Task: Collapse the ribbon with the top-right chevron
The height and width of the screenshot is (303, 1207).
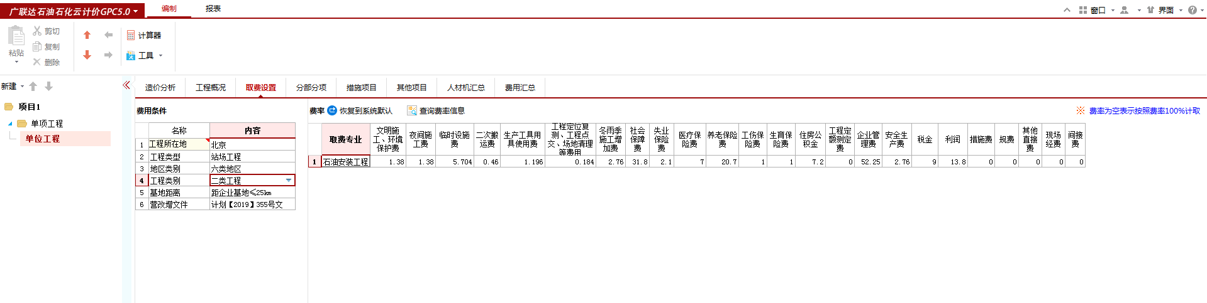Action: tap(1067, 10)
